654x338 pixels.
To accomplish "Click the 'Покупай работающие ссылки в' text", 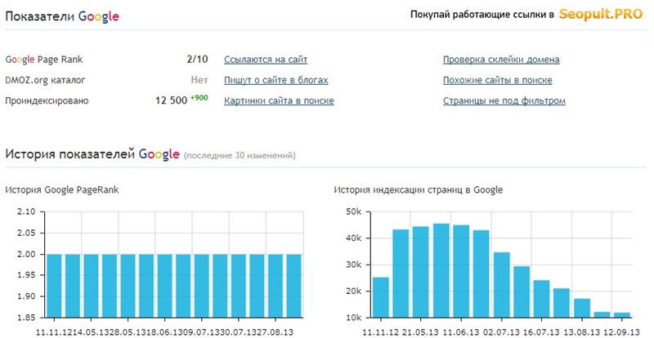I will (482, 15).
